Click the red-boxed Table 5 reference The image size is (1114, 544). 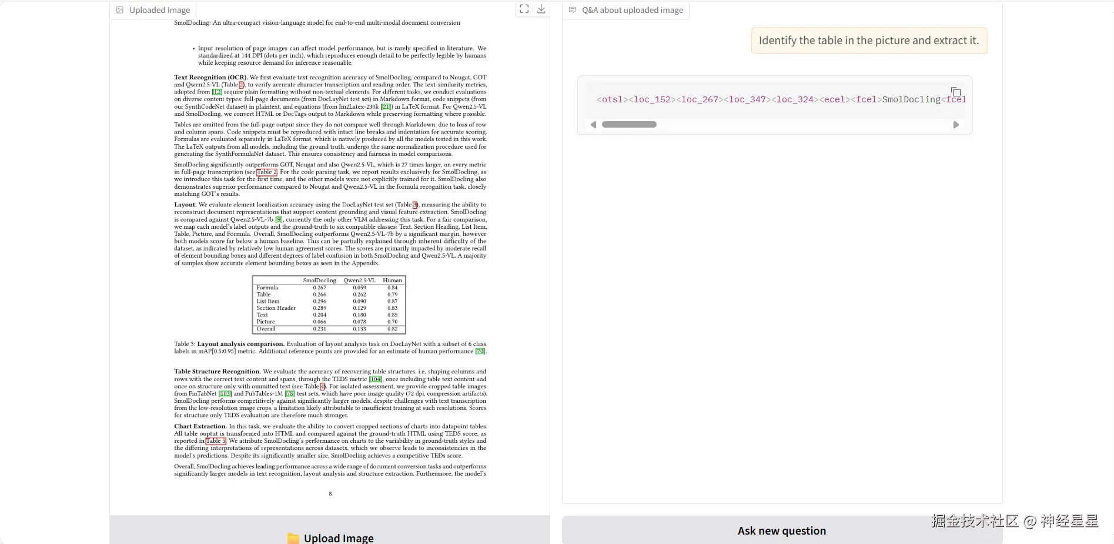pos(216,441)
